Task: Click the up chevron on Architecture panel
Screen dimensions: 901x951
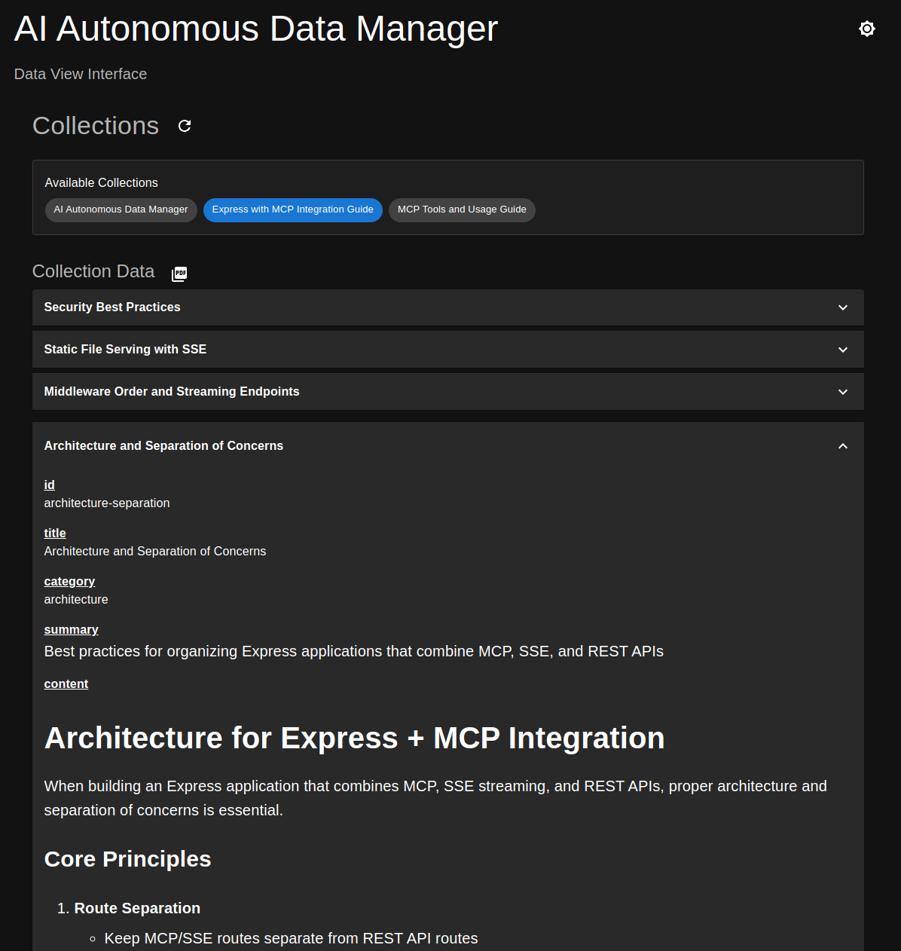Action: (x=843, y=446)
